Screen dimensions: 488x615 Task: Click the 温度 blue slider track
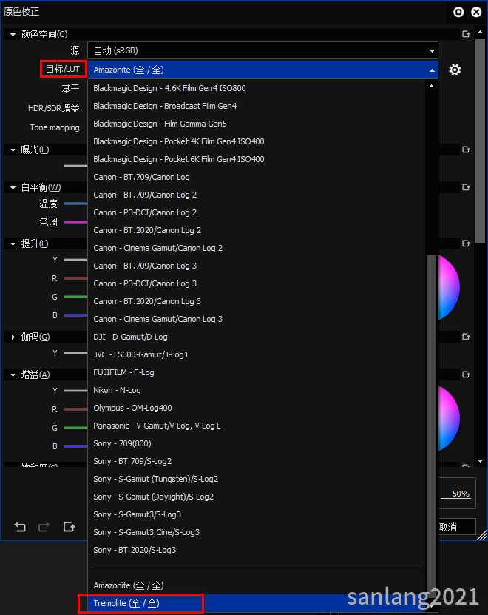75,204
